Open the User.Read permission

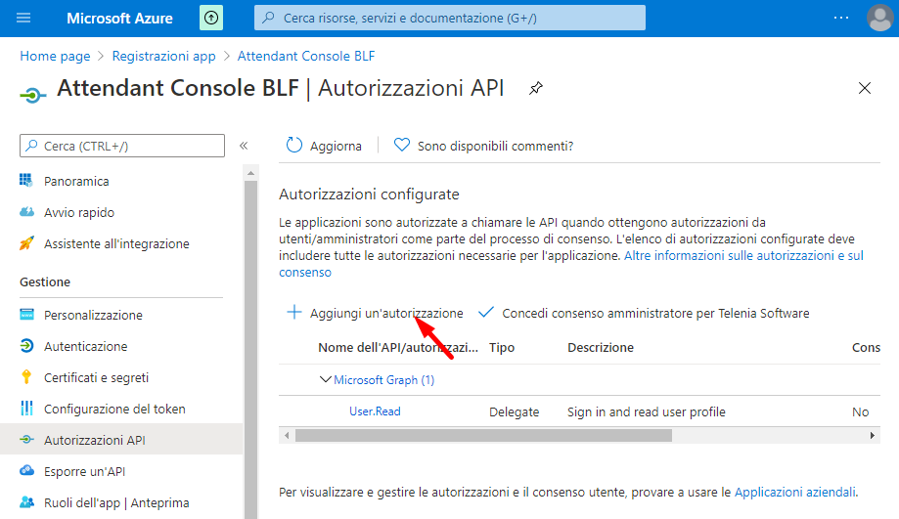(375, 411)
